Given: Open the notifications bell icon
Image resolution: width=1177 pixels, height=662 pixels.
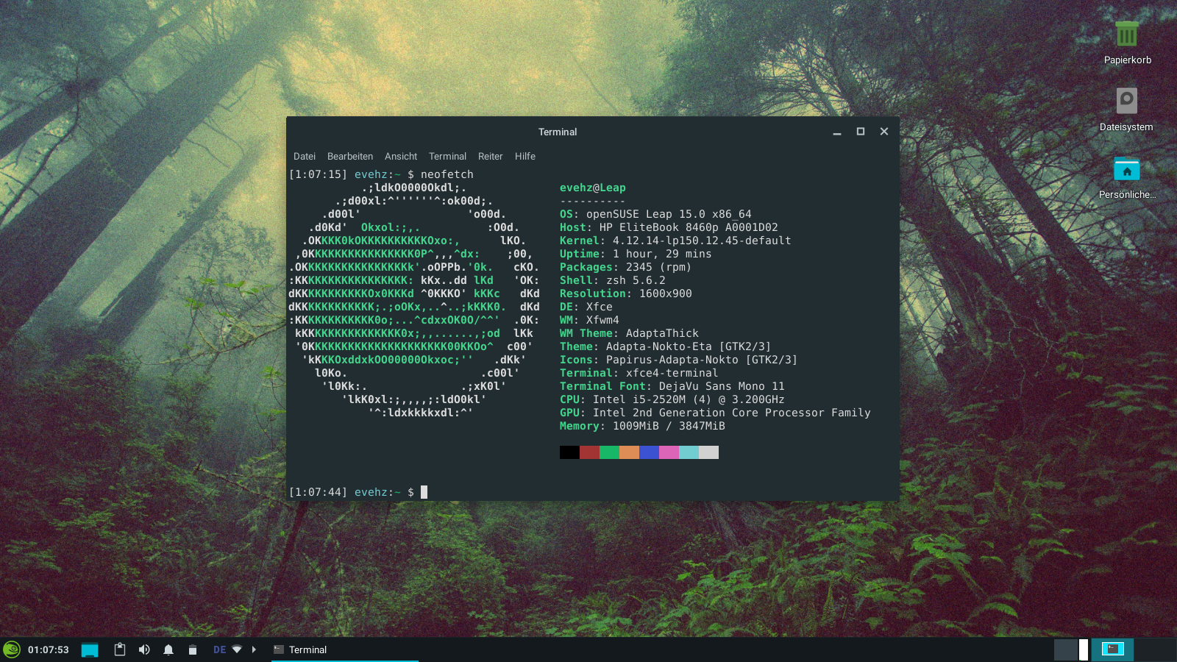Looking at the screenshot, I should pos(168,649).
